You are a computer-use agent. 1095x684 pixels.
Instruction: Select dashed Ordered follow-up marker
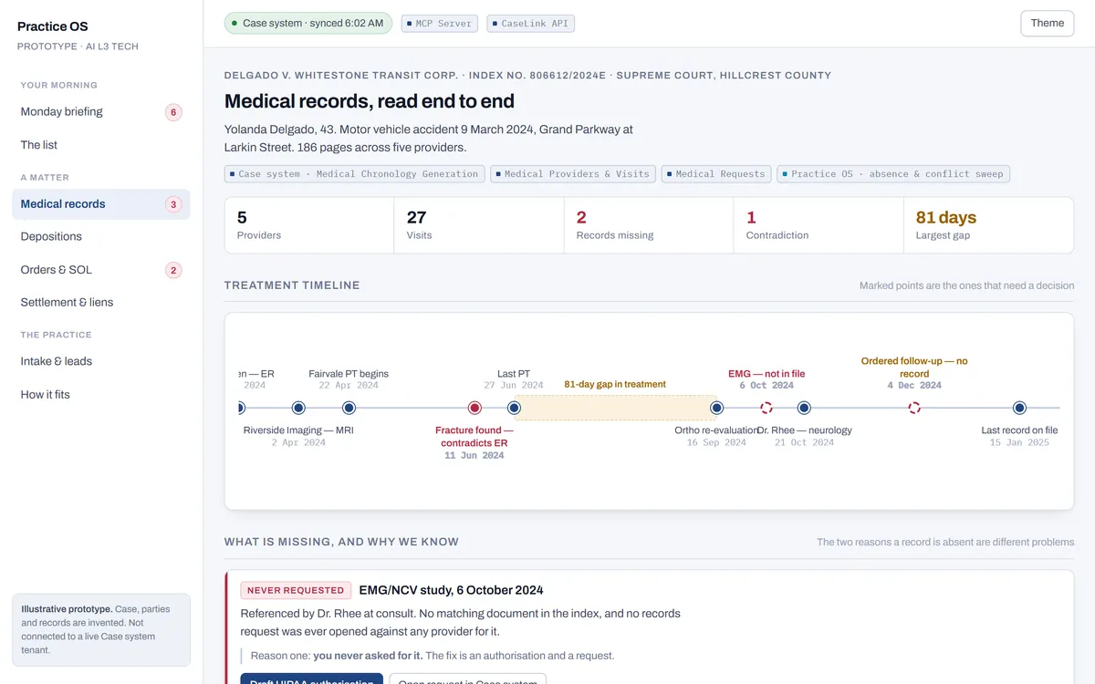[x=914, y=408]
